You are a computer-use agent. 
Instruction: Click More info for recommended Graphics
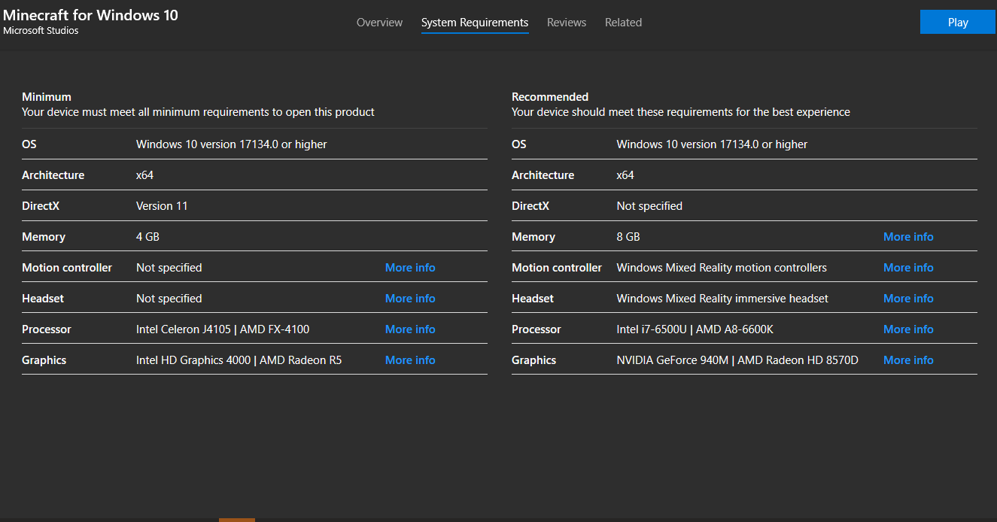pos(908,360)
